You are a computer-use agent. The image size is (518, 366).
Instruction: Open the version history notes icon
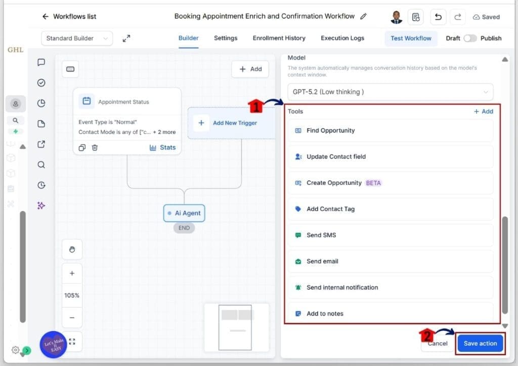416,17
